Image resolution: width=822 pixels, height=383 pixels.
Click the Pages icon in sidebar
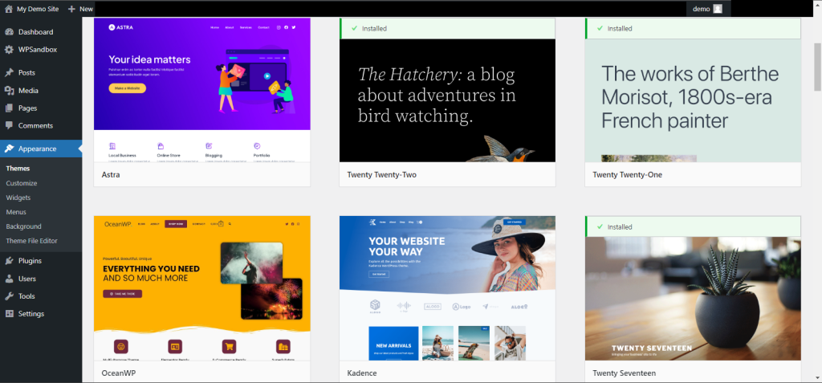[x=9, y=108]
